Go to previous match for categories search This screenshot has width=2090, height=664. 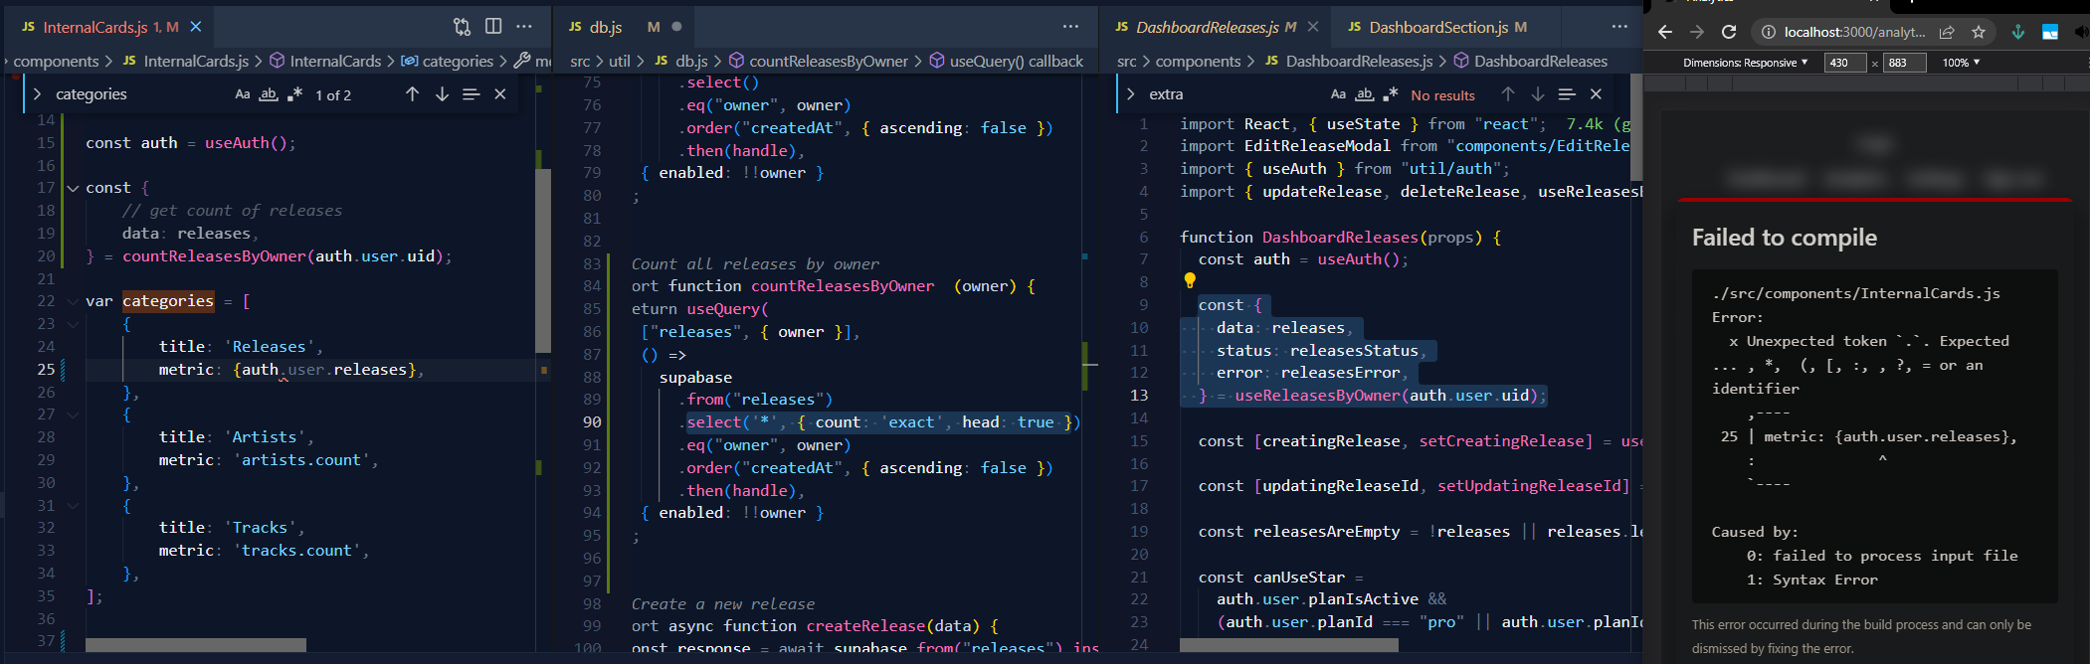click(412, 94)
